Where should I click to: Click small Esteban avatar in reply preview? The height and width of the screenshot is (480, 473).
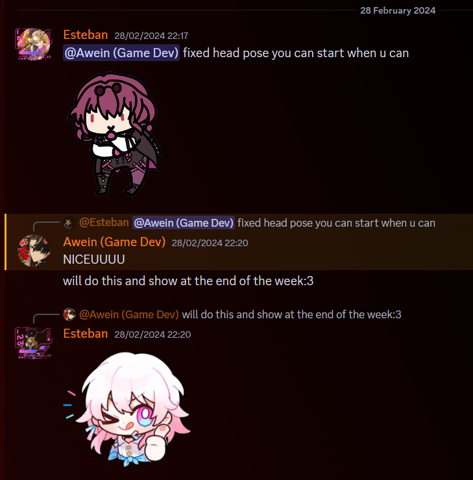69,223
